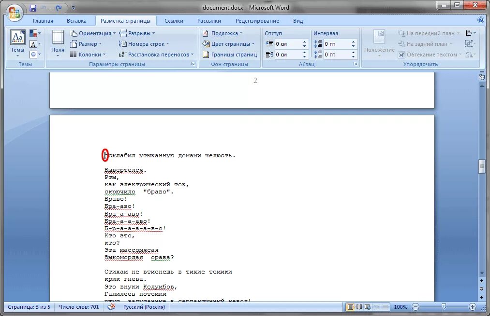This screenshot has height=316, width=490.
Task: Switch to Ссылки tab
Action: click(x=174, y=21)
